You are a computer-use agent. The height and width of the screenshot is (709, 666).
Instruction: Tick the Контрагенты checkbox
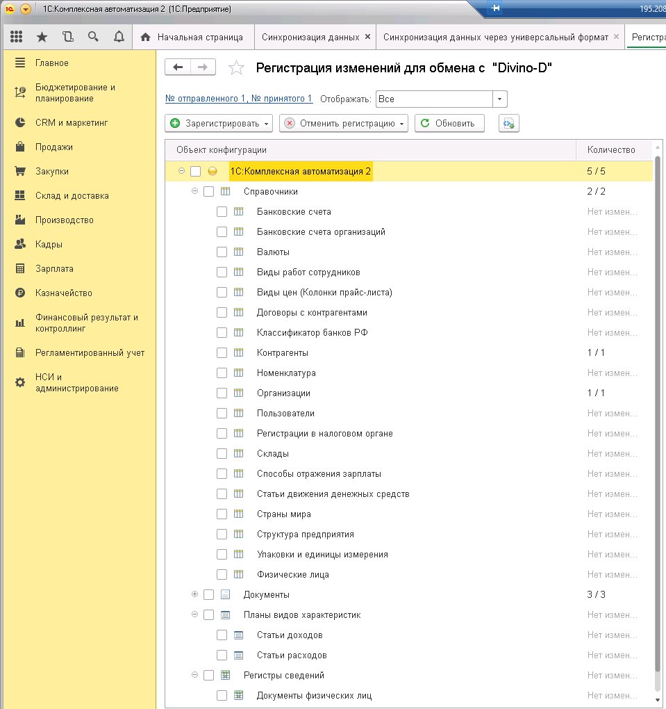[x=222, y=352]
